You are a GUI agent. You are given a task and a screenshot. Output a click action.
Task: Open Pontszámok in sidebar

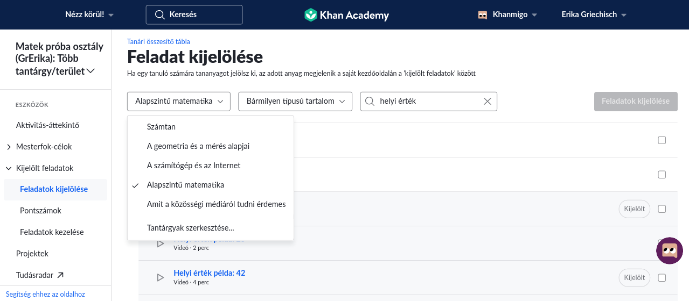coord(40,211)
